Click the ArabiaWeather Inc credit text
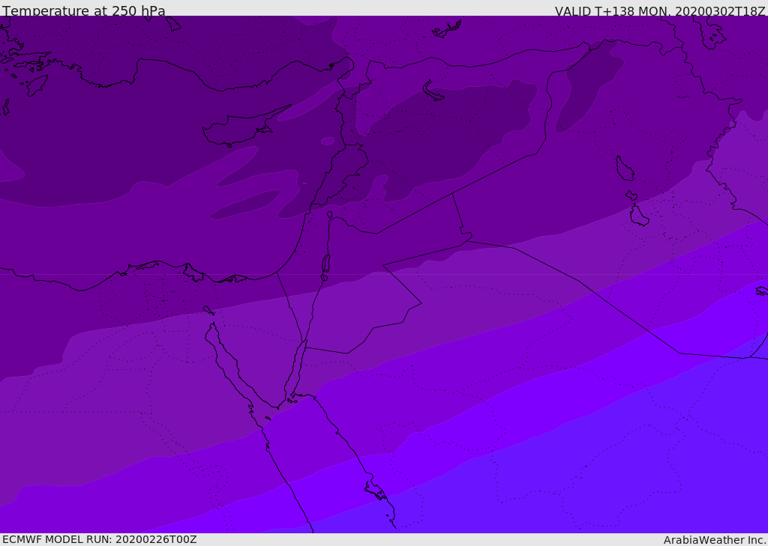Screen dimensions: 768x546 (x=714, y=540)
